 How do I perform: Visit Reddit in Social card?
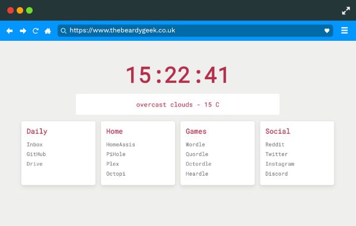point(275,144)
